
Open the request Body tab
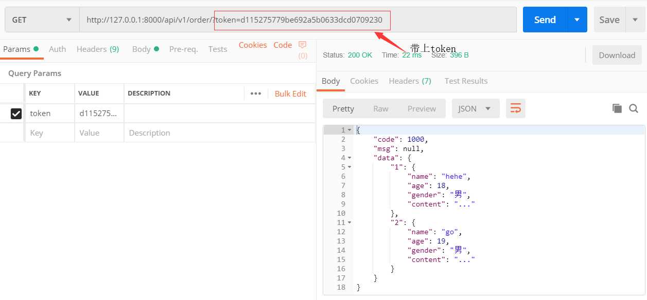(146, 49)
